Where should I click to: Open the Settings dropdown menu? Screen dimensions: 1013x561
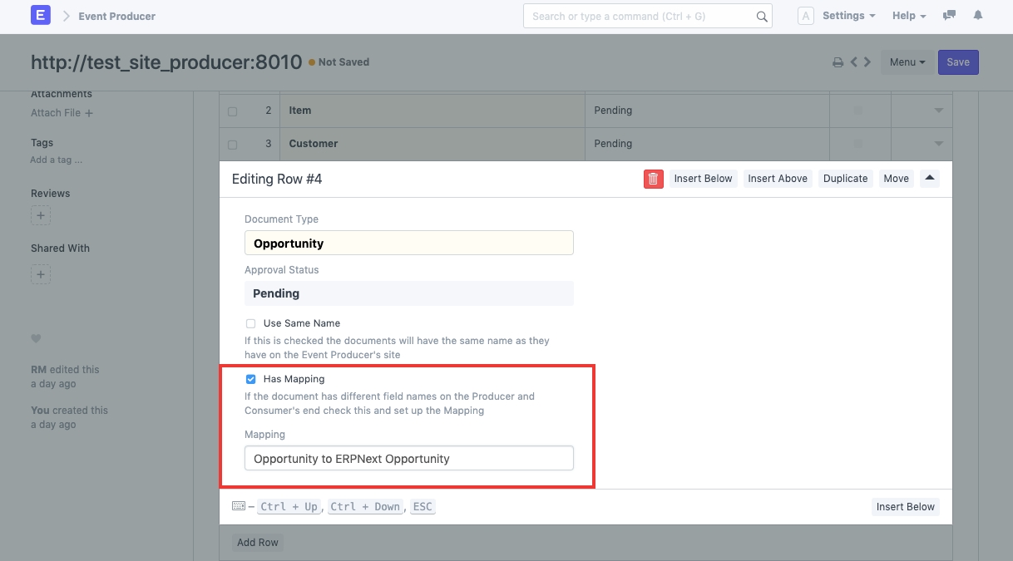(847, 16)
